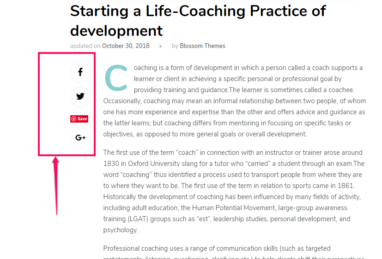The height and width of the screenshot is (259, 382).
Task: Click the year '1861' in the text
Action: 345,186
